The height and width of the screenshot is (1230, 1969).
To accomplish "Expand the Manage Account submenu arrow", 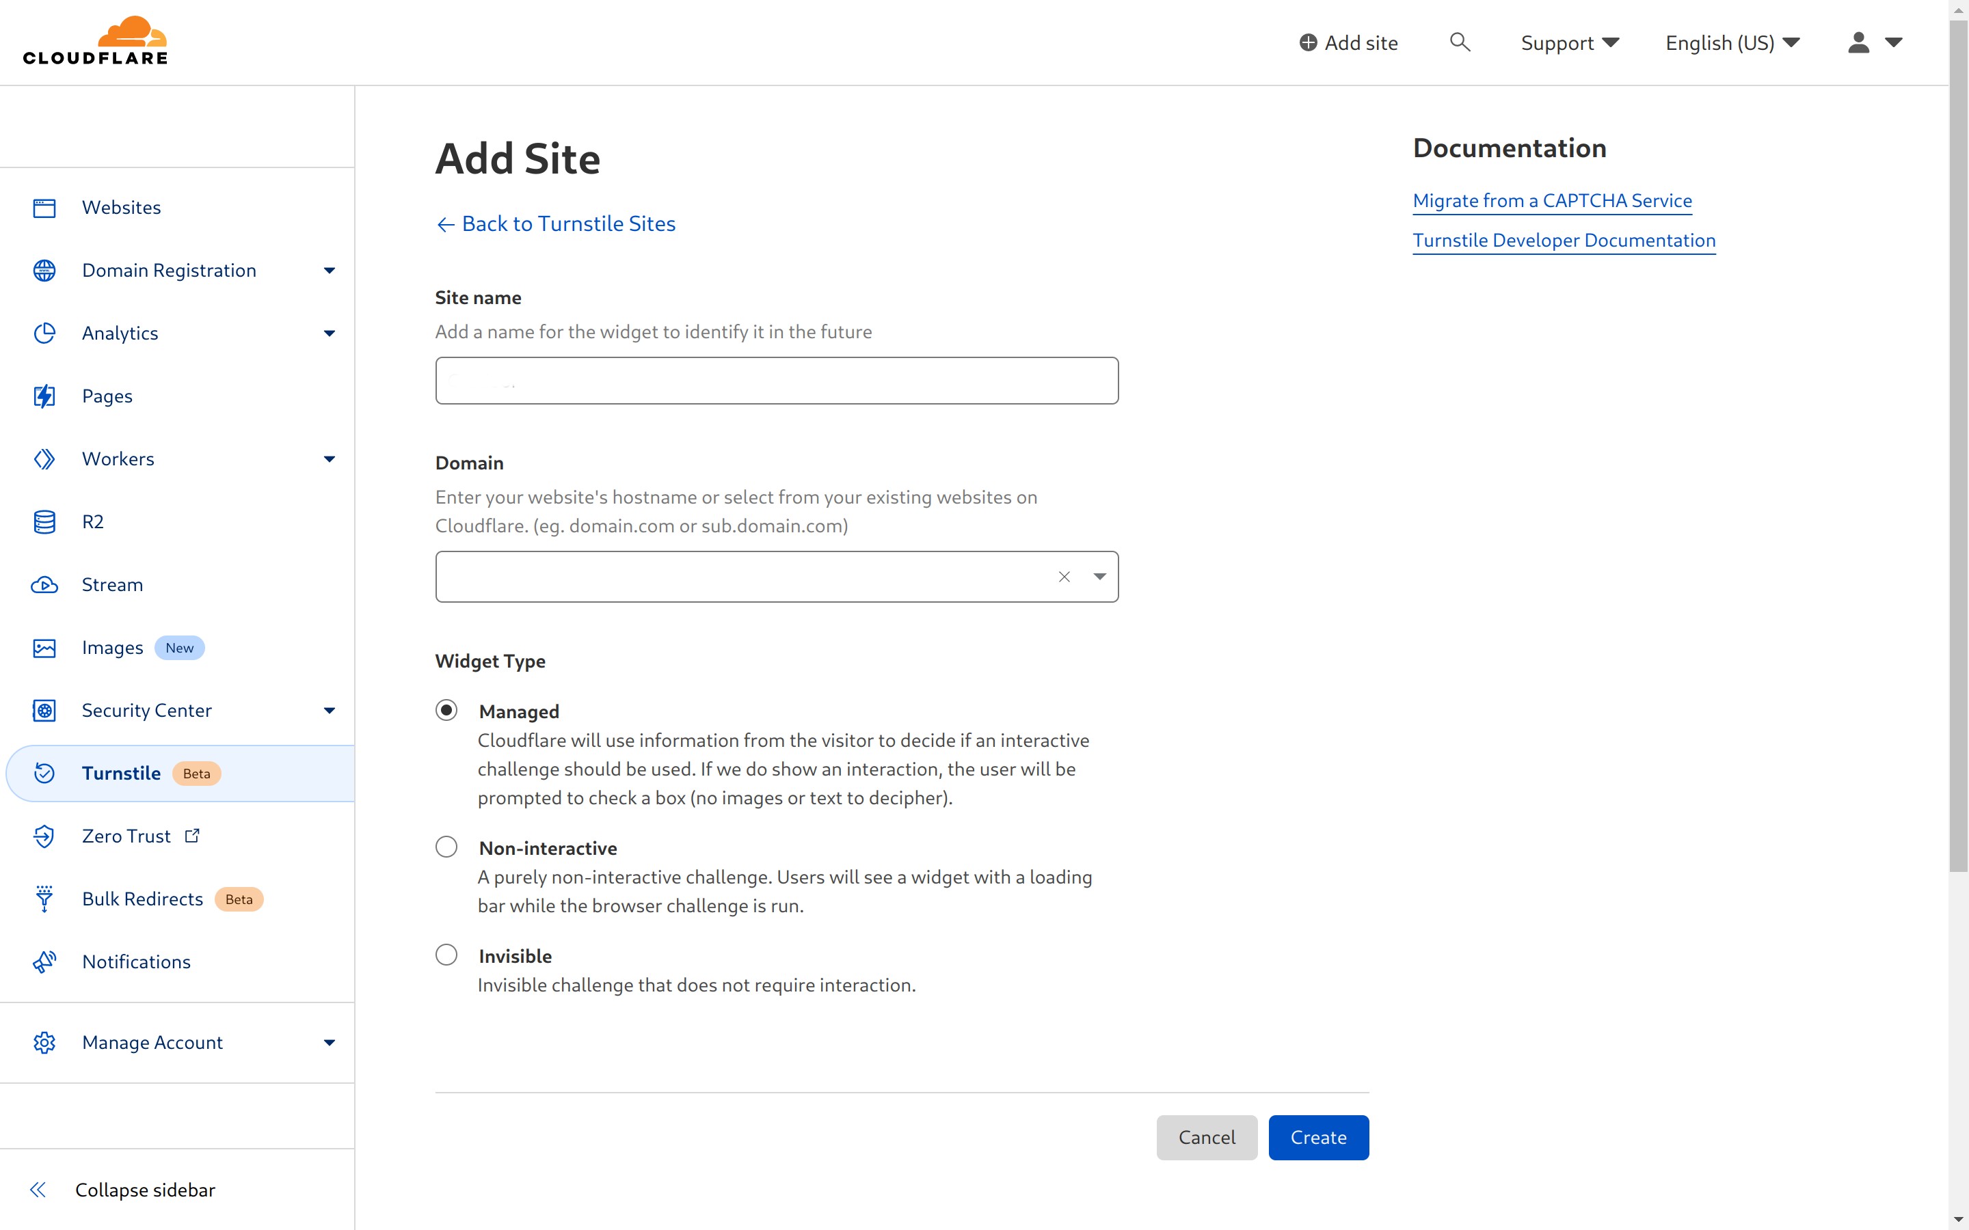I will [x=329, y=1043].
